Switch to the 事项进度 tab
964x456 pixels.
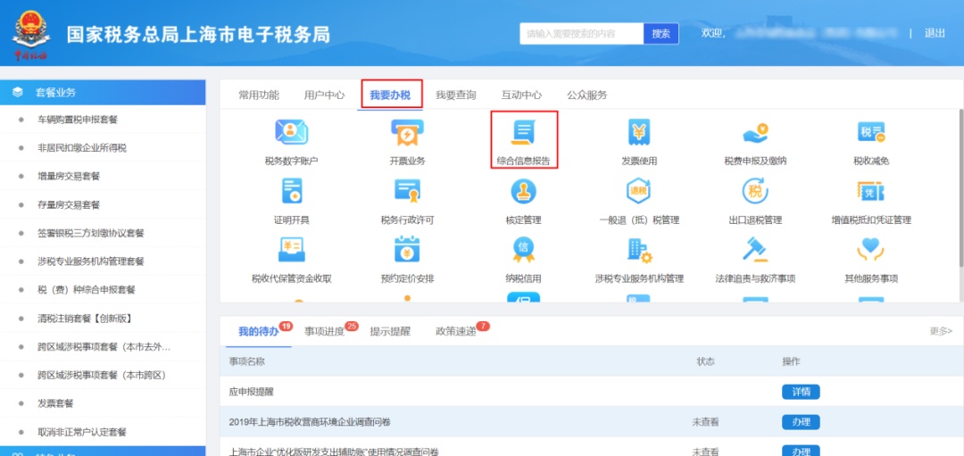324,331
